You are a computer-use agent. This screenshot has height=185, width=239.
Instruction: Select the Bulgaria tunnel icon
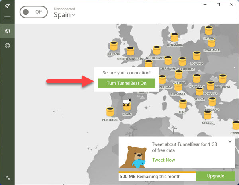(212, 101)
